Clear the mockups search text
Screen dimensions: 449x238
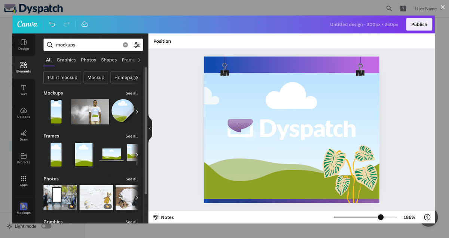pyautogui.click(x=125, y=45)
